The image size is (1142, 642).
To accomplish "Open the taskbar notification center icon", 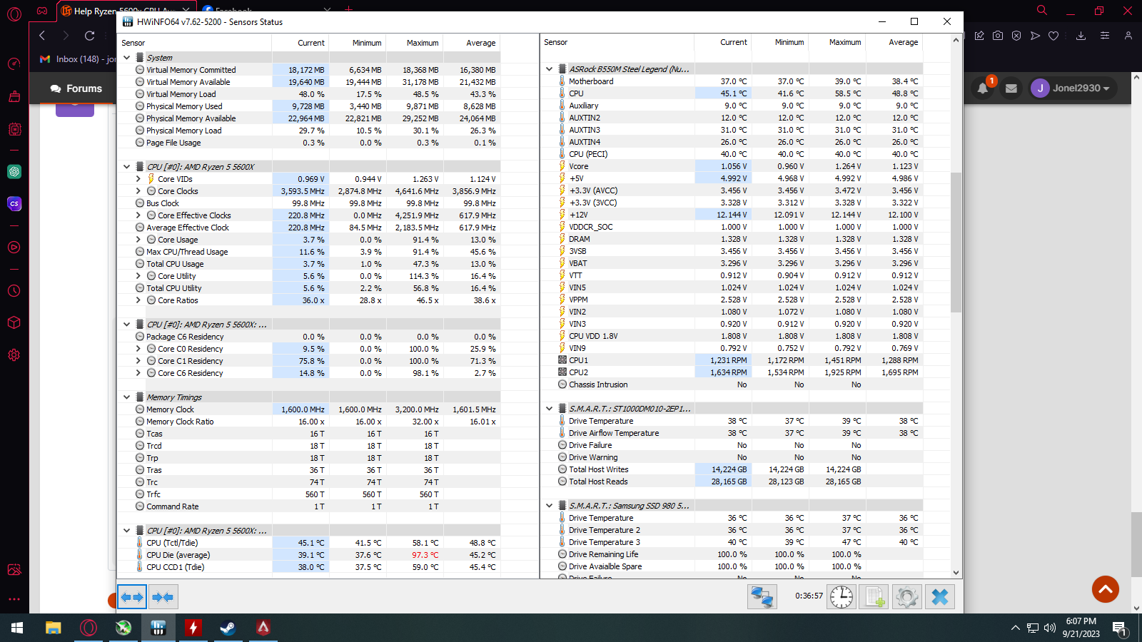I will (1120, 628).
